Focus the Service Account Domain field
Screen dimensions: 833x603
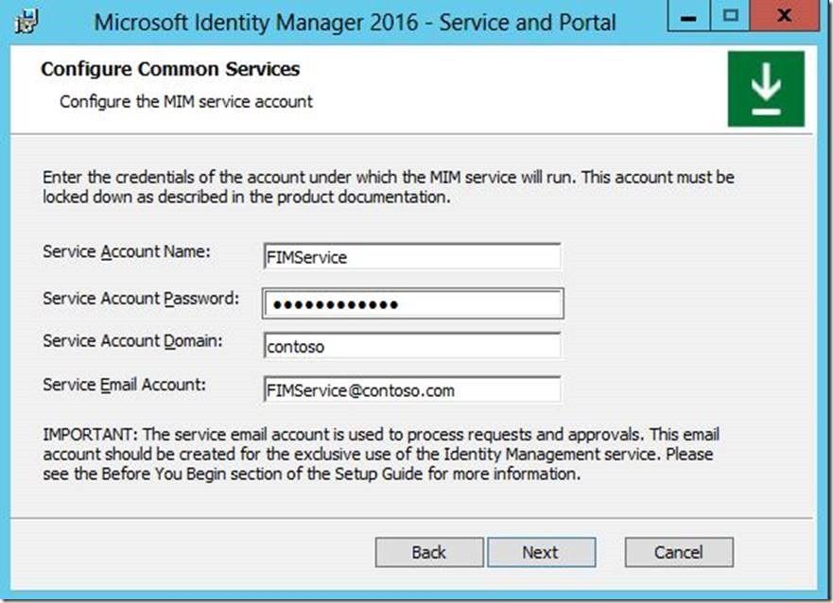point(411,346)
